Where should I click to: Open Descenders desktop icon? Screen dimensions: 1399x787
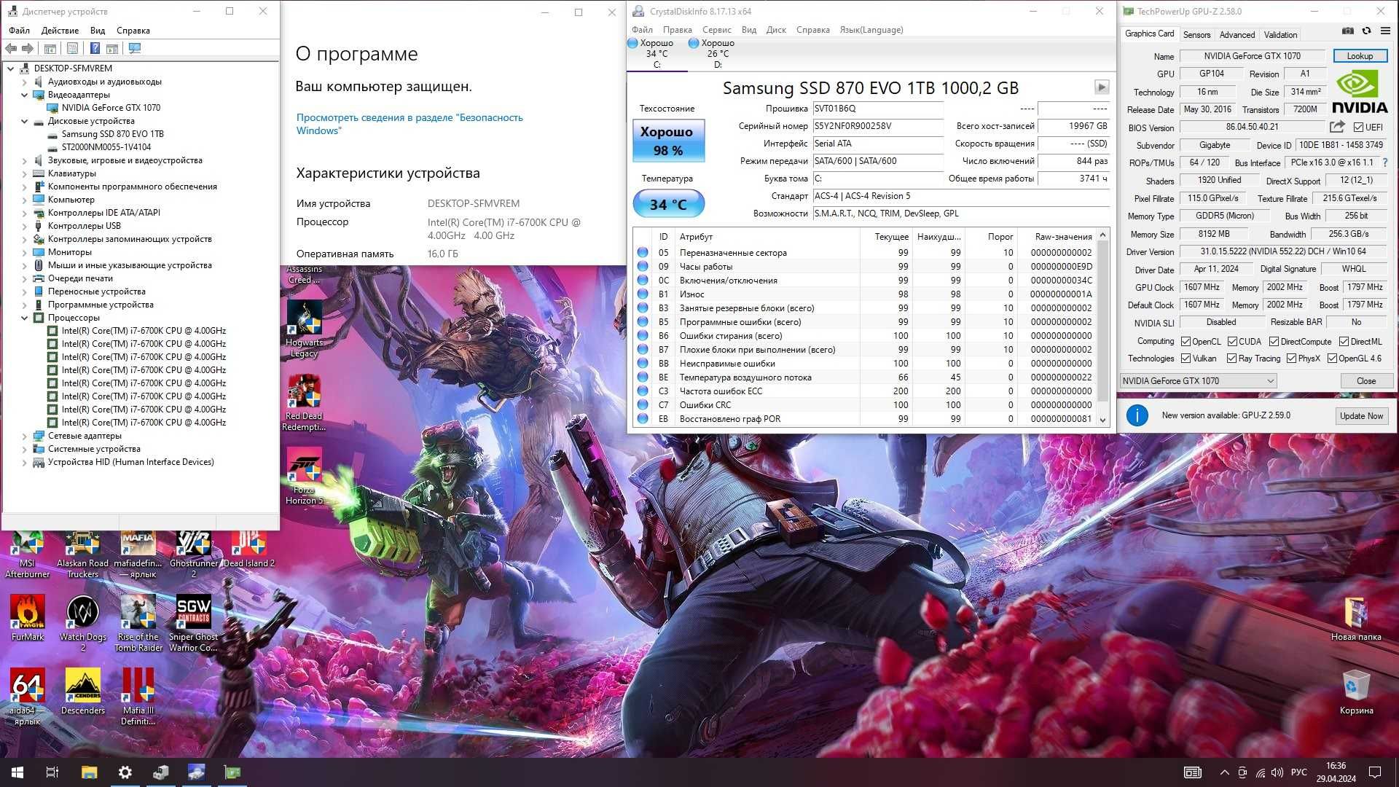click(x=83, y=692)
